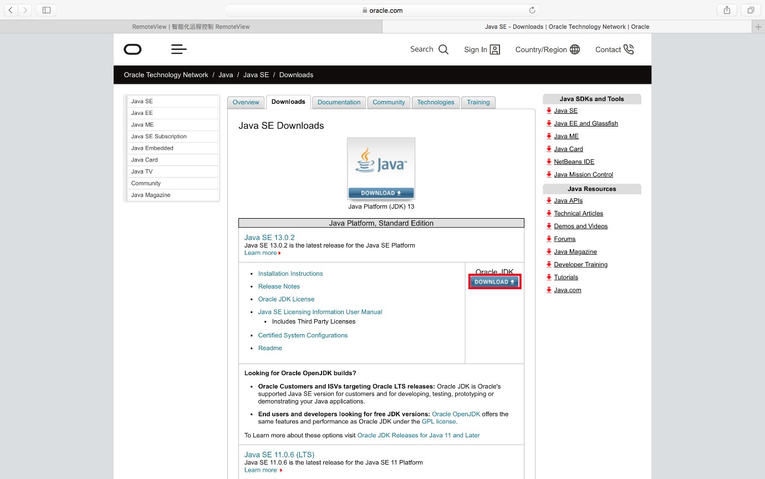
Task: Open the Java.com link
Action: [568, 290]
